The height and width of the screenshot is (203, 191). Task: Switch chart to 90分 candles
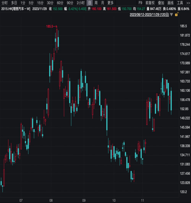70,3
